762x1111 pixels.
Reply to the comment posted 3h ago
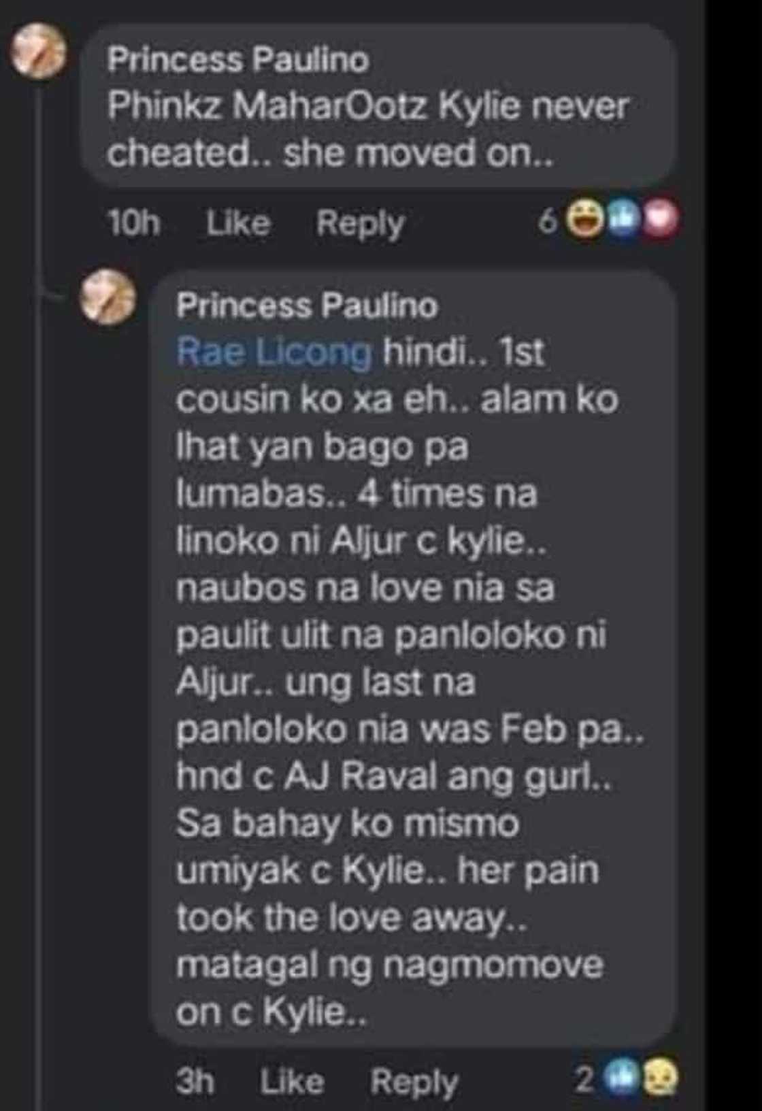tap(414, 1082)
